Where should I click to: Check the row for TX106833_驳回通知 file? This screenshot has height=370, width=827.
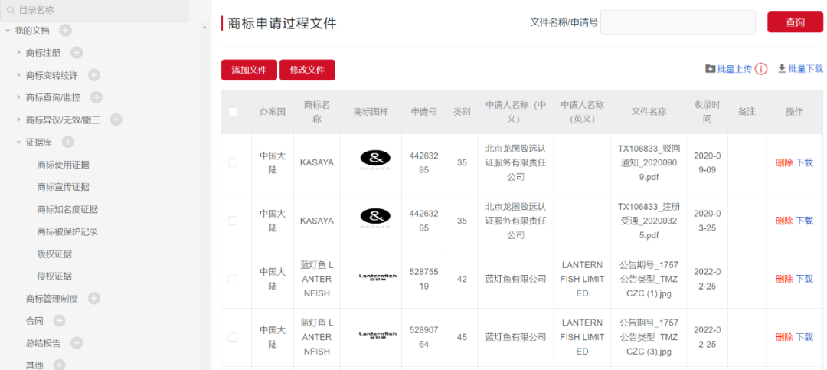(233, 162)
